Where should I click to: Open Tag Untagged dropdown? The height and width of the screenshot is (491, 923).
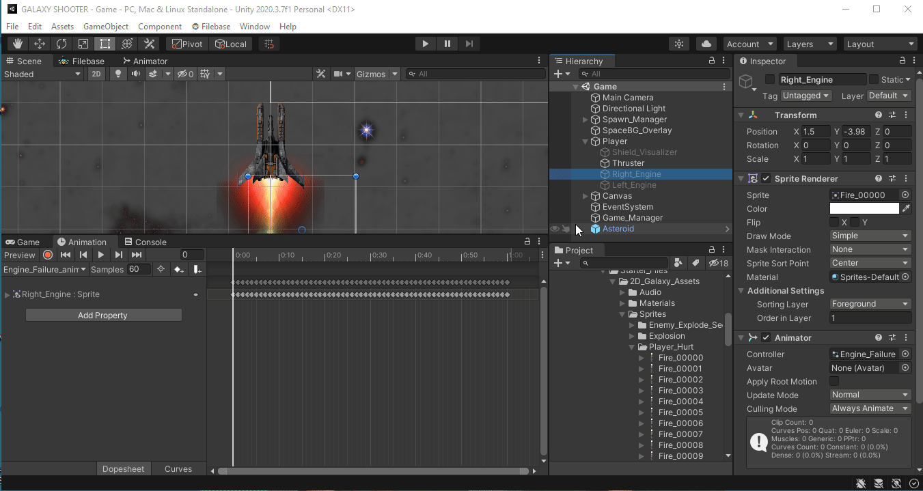point(806,96)
